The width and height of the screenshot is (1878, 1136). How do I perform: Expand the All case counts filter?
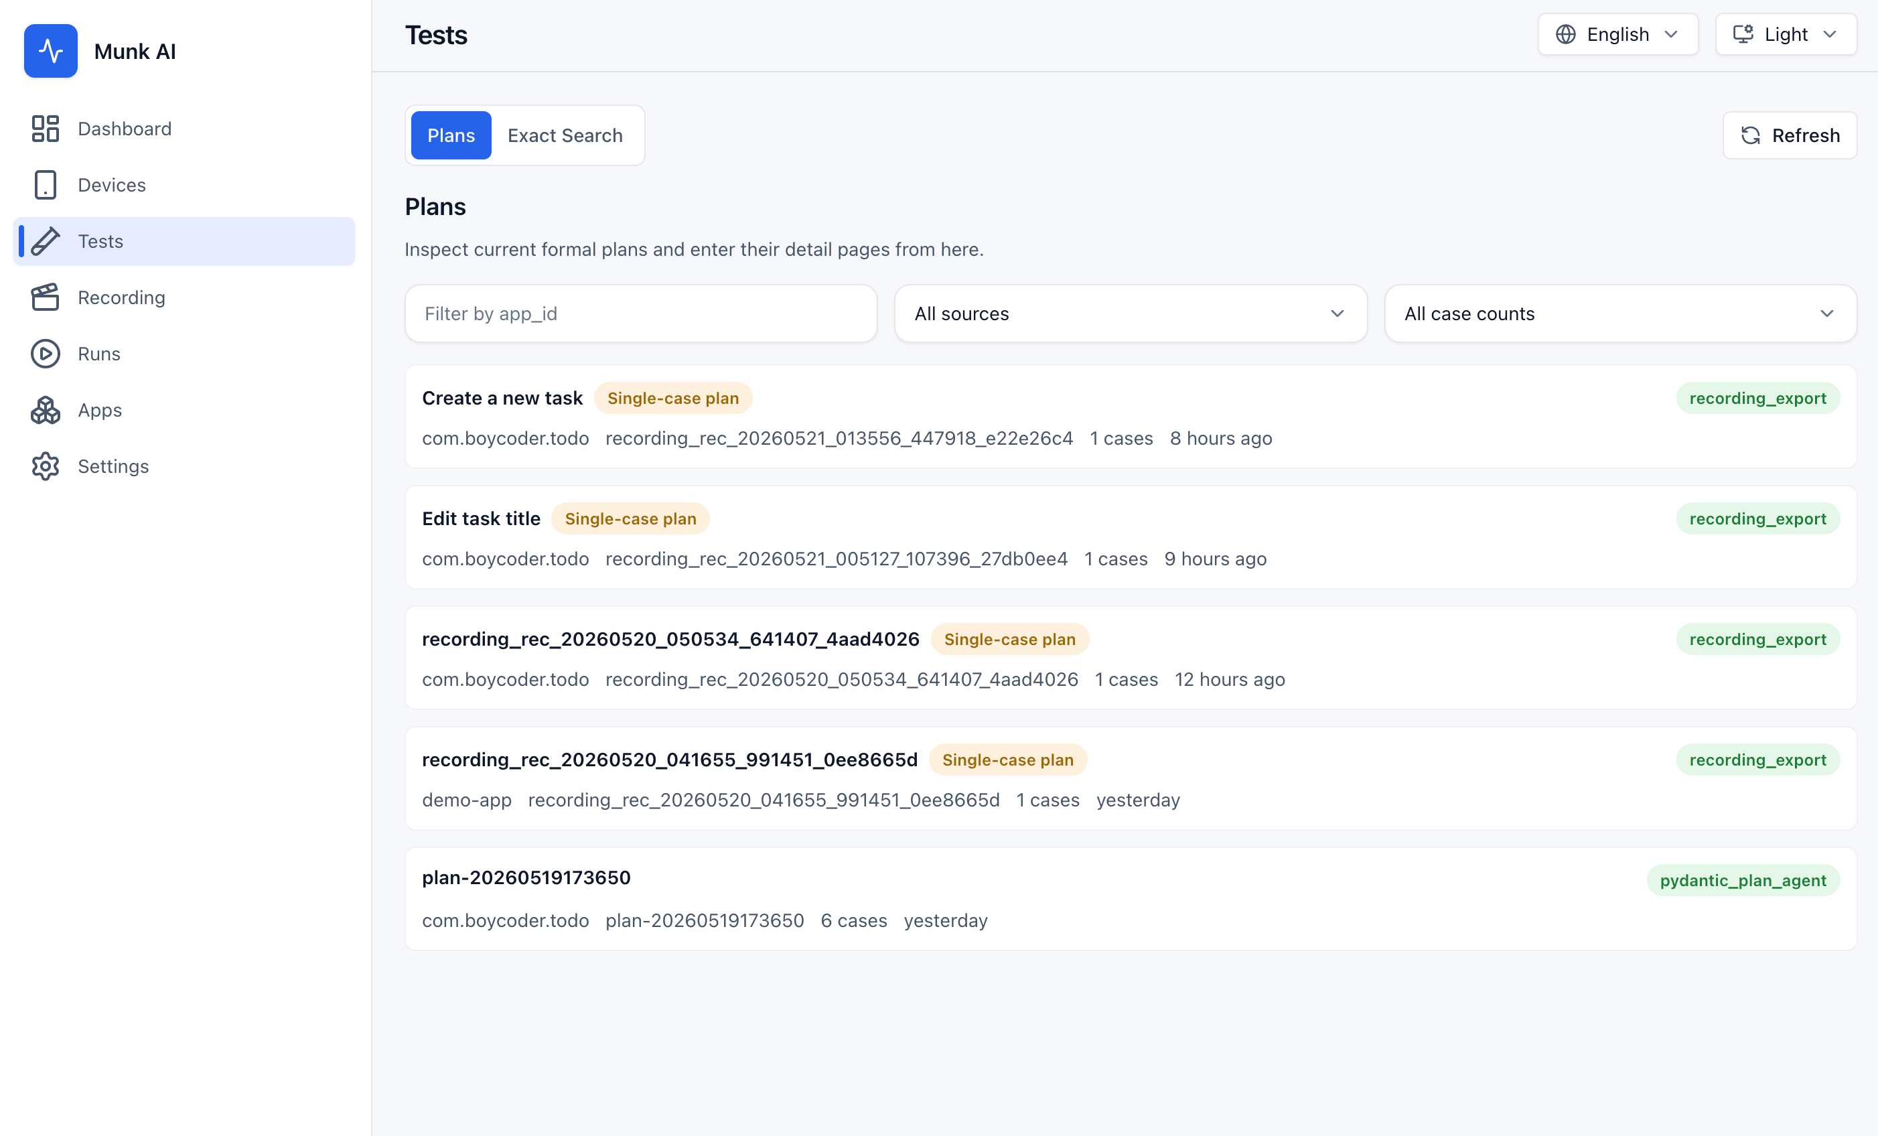[1619, 313]
